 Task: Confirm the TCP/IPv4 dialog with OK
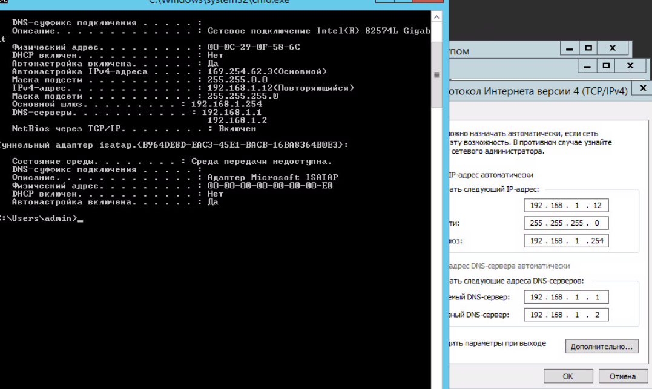pyautogui.click(x=568, y=376)
